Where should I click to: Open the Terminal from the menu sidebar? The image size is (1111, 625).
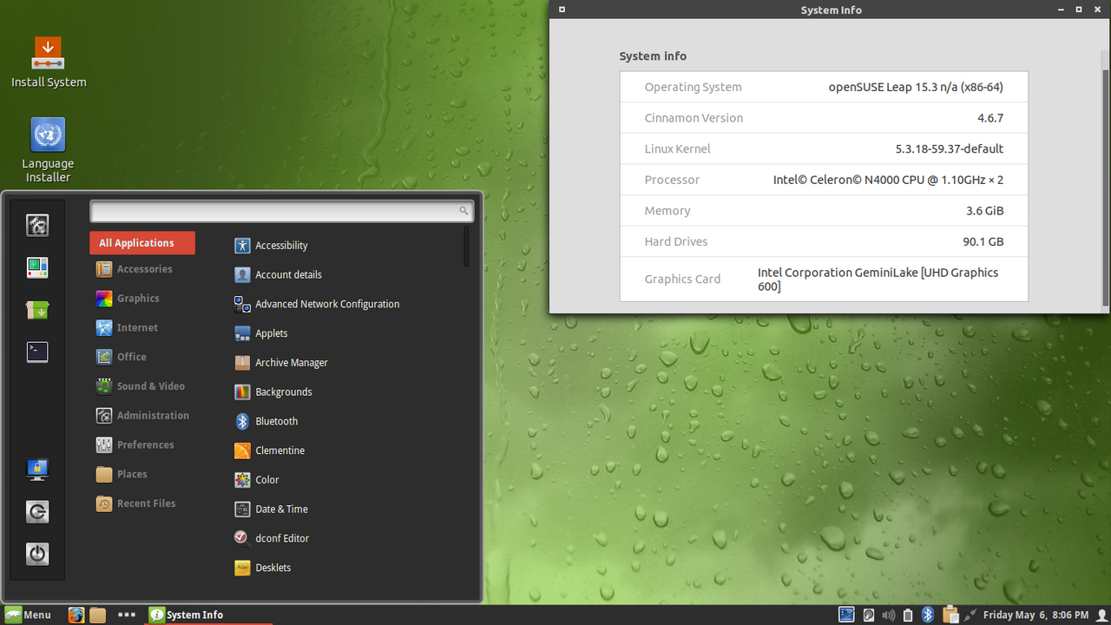click(x=37, y=352)
